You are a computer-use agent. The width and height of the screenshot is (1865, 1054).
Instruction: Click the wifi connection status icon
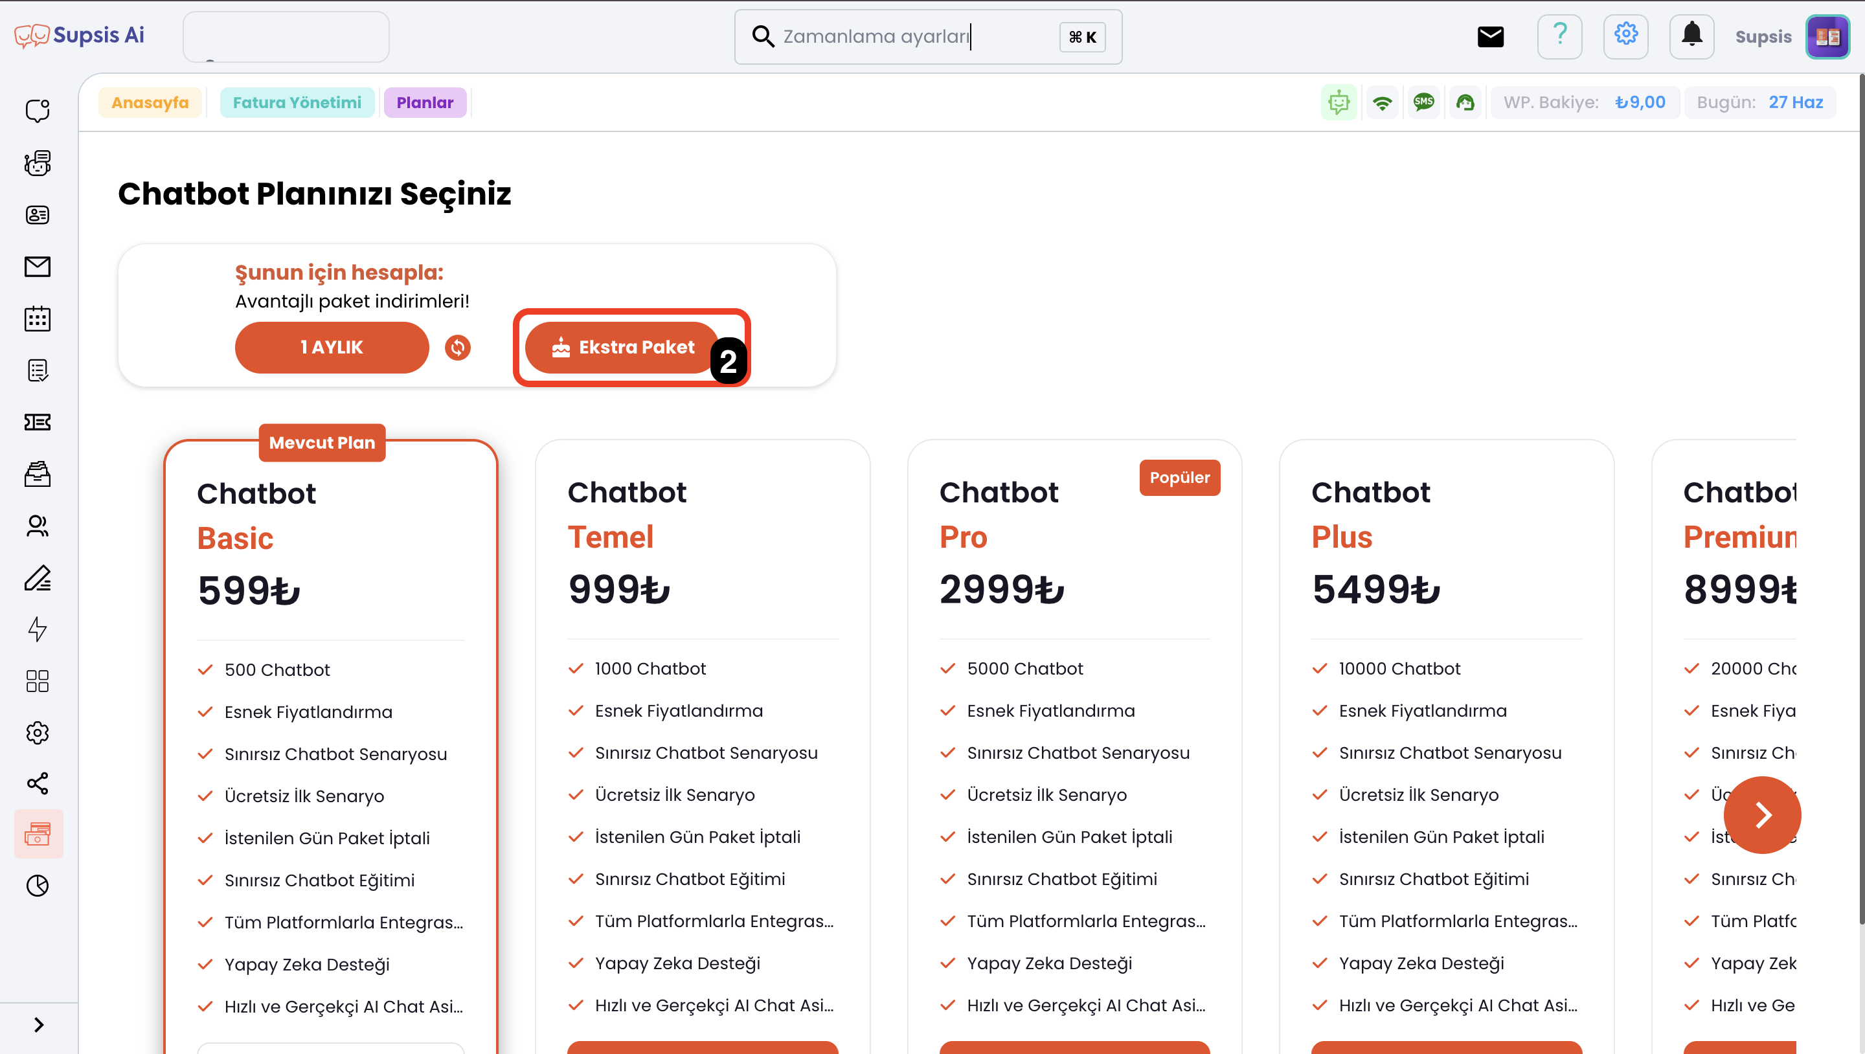[1382, 103]
